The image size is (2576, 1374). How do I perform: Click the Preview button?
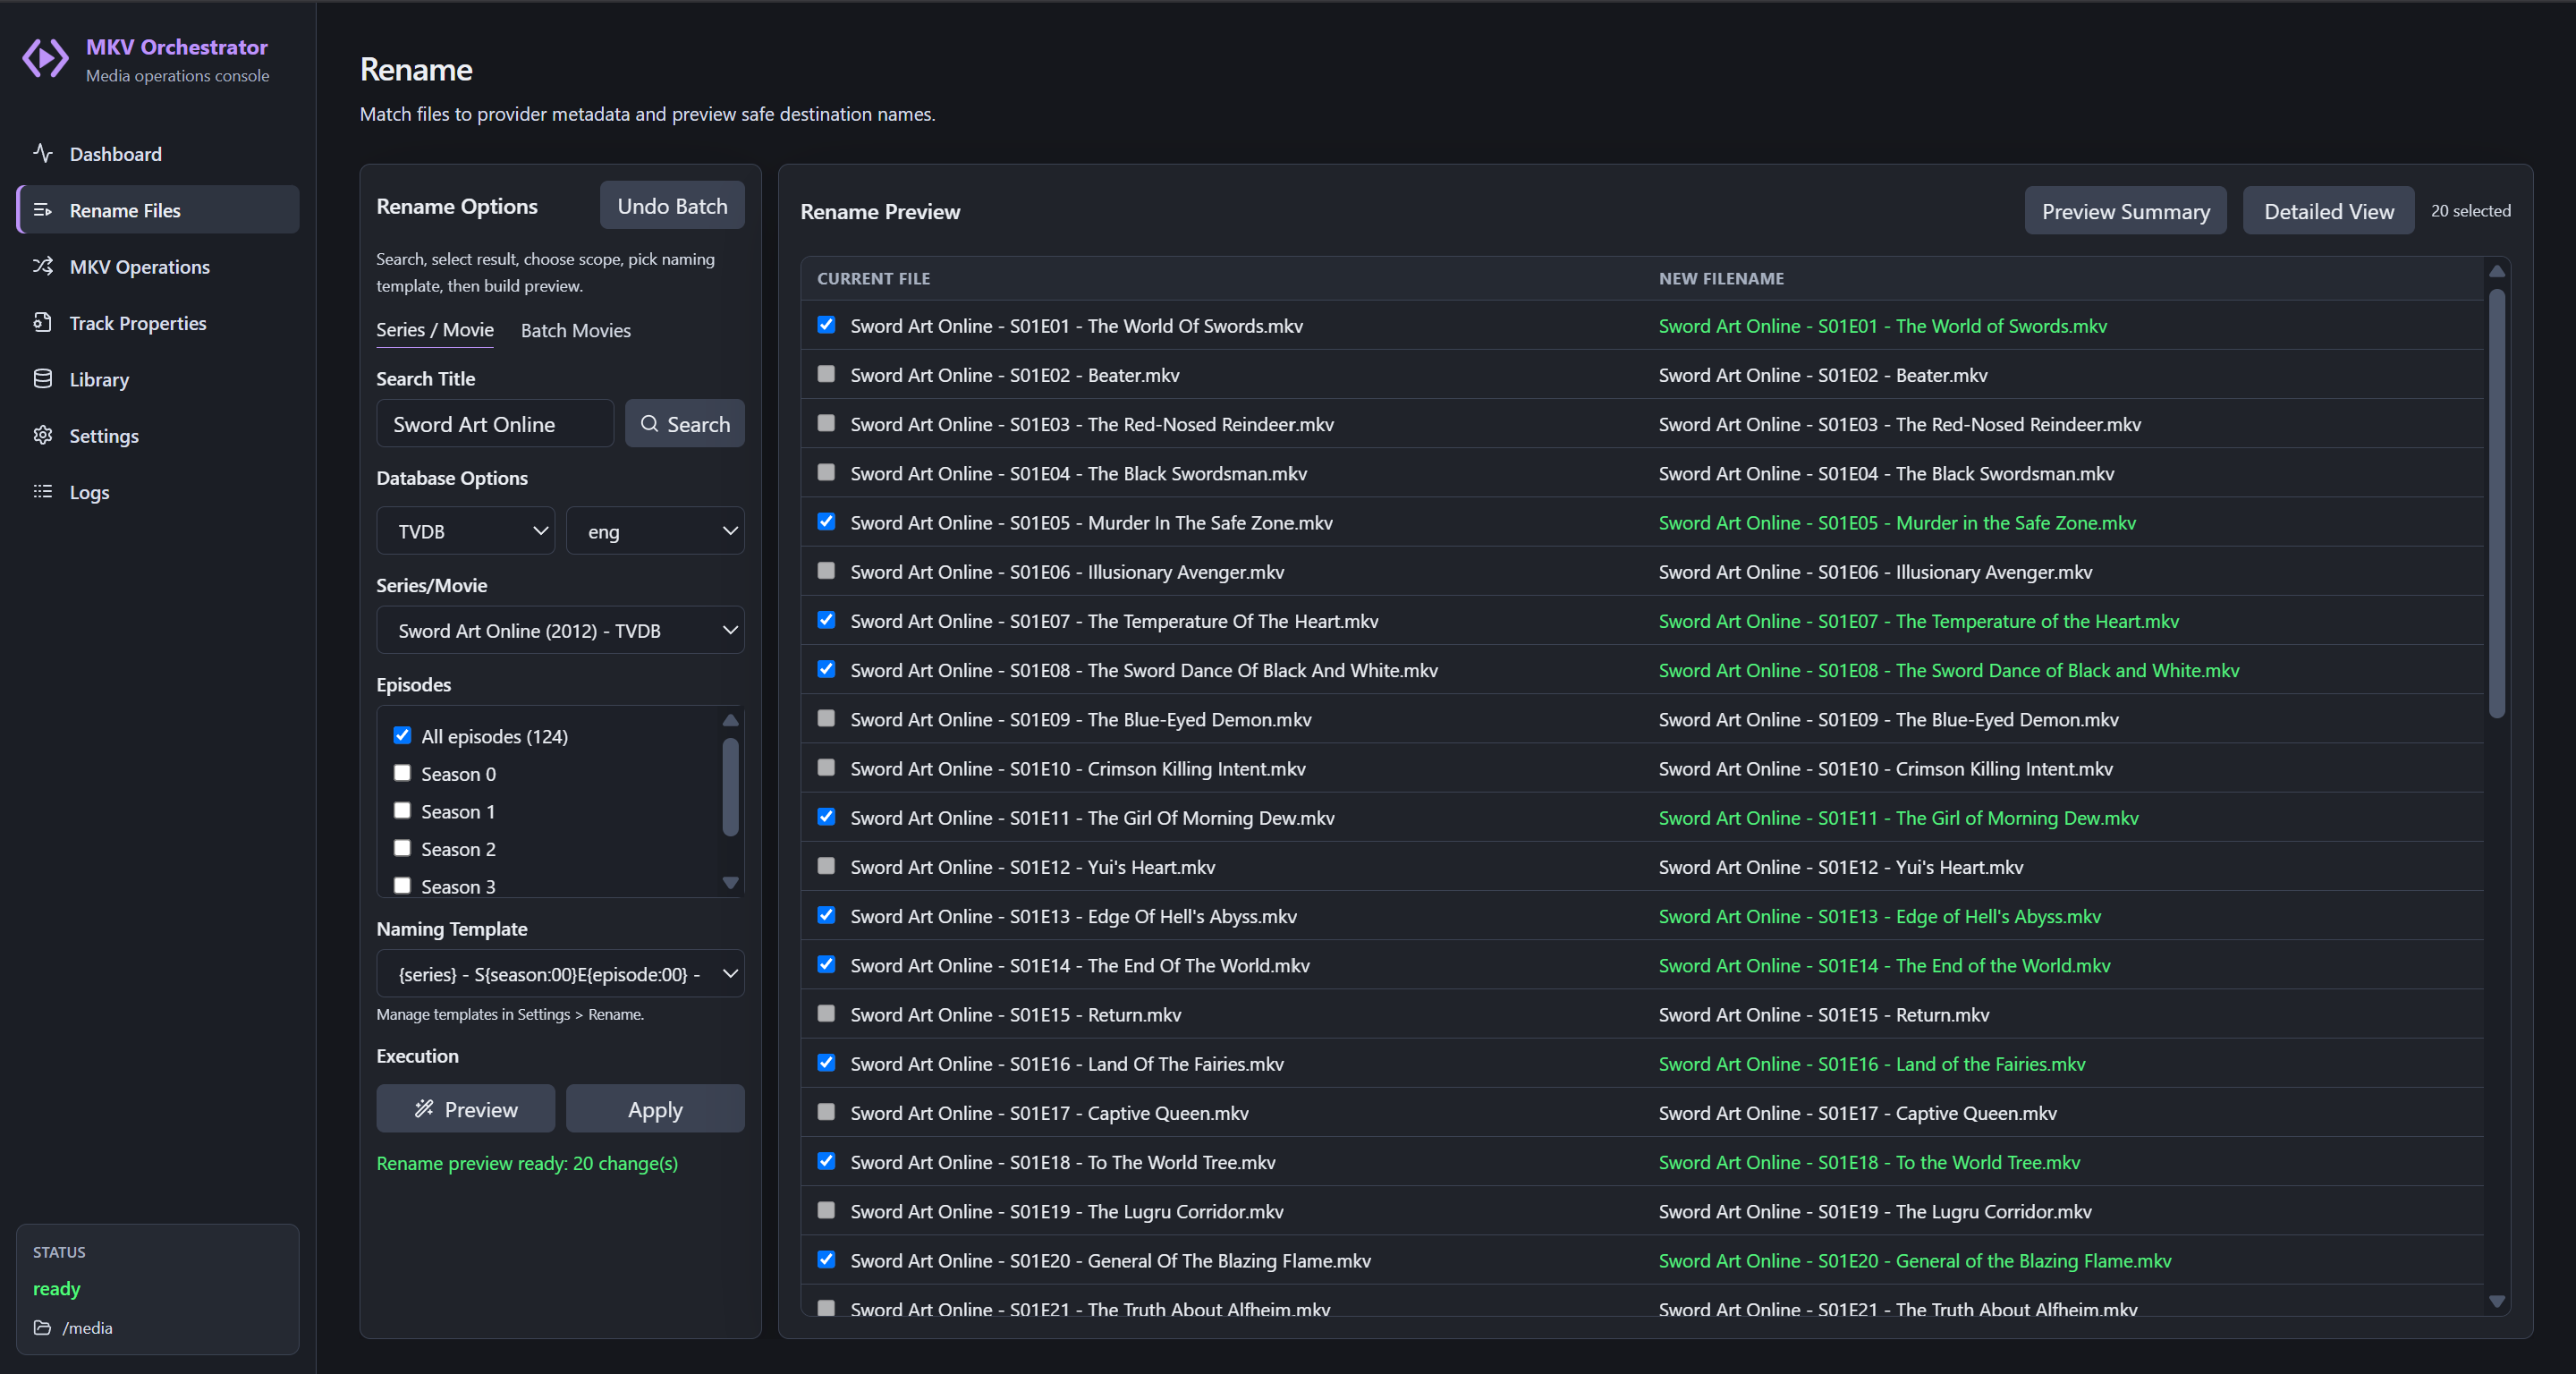[x=466, y=1109]
